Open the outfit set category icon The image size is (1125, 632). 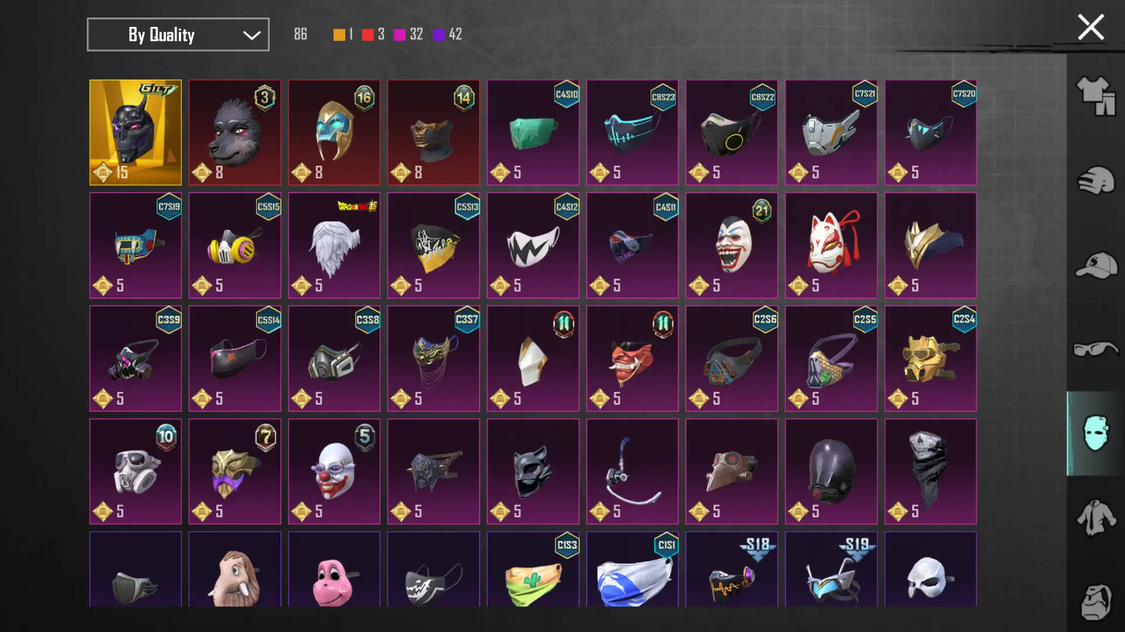pyautogui.click(x=1095, y=96)
